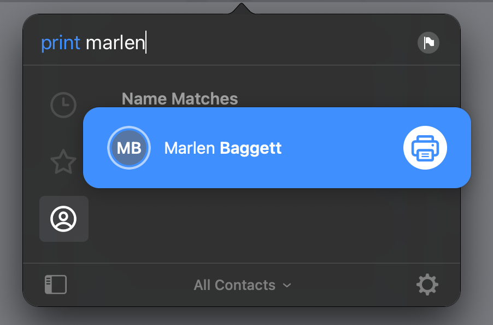Switch to the Favorites star tab
493x325 pixels.
coord(63,162)
